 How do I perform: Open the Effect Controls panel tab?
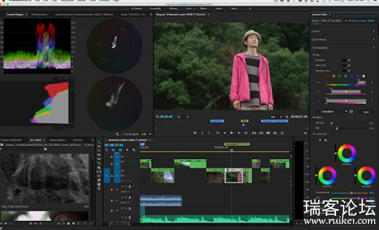pyautogui.click(x=39, y=15)
